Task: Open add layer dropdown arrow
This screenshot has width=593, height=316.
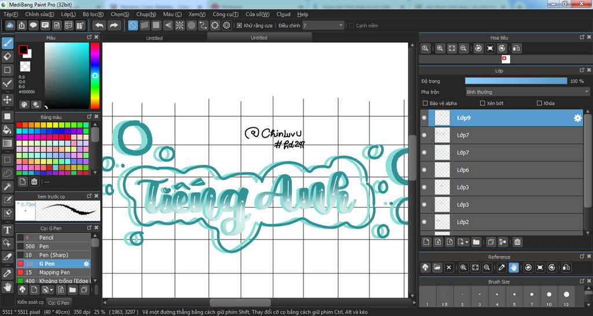Action: coord(467,242)
